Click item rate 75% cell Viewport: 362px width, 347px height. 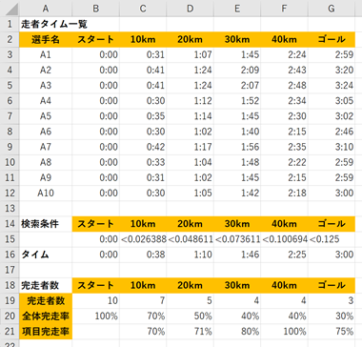pyautogui.click(x=332, y=332)
